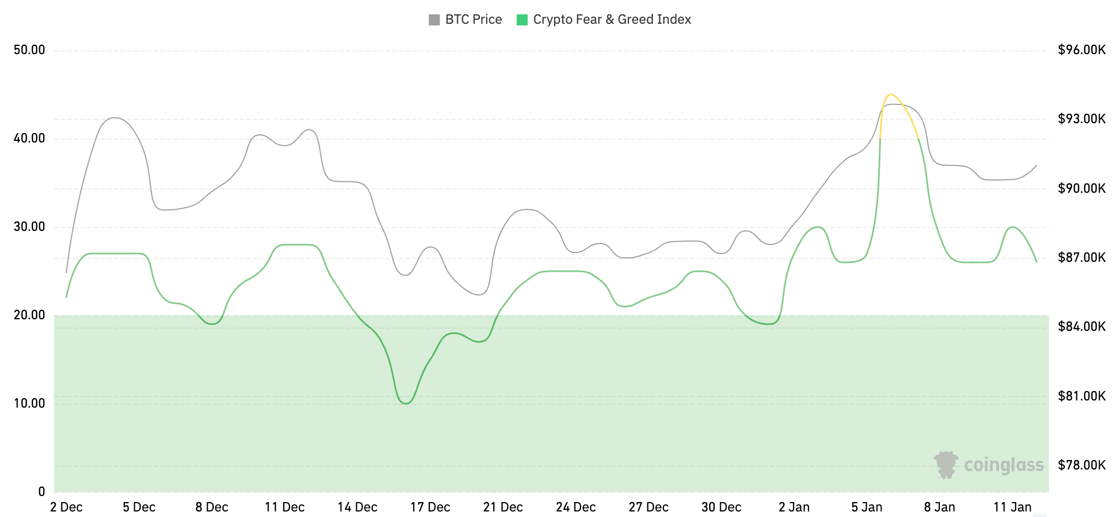The height and width of the screenshot is (517, 1119).
Task: Select the 17 Dec date on x-axis
Action: 430,507
